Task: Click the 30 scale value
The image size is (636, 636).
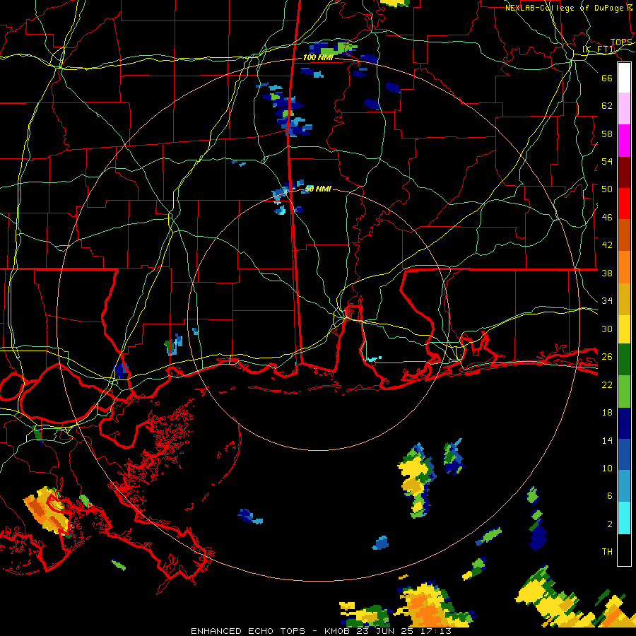Action: tap(607, 329)
